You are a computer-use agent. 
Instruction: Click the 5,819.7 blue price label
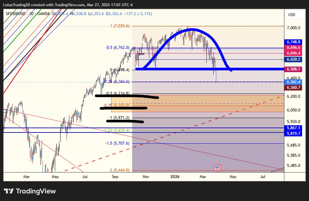(x=294, y=133)
